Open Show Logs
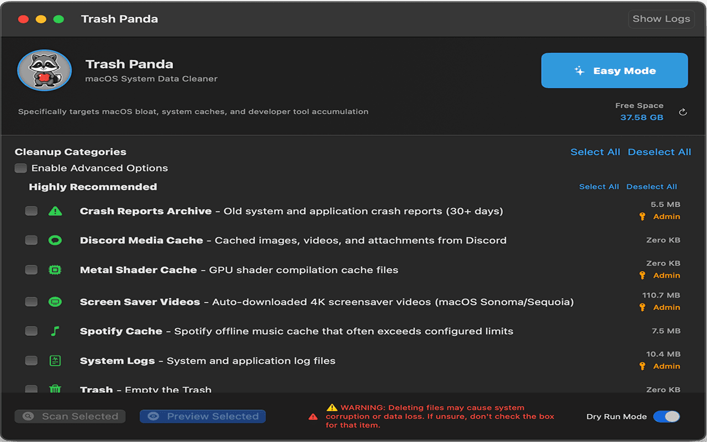The width and height of the screenshot is (707, 442). [x=661, y=19]
